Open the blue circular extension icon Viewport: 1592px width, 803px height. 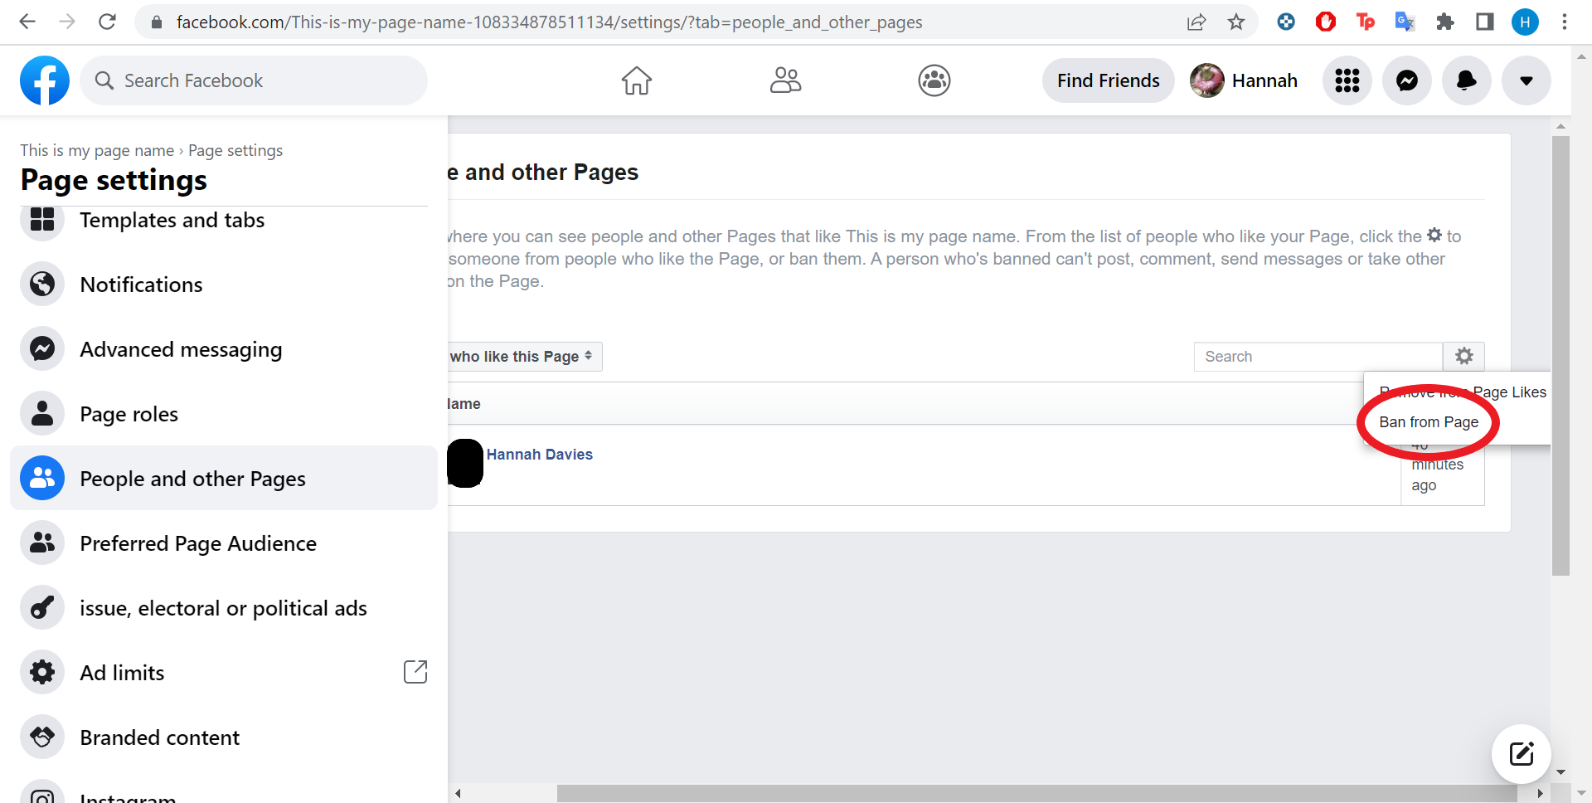1286,22
